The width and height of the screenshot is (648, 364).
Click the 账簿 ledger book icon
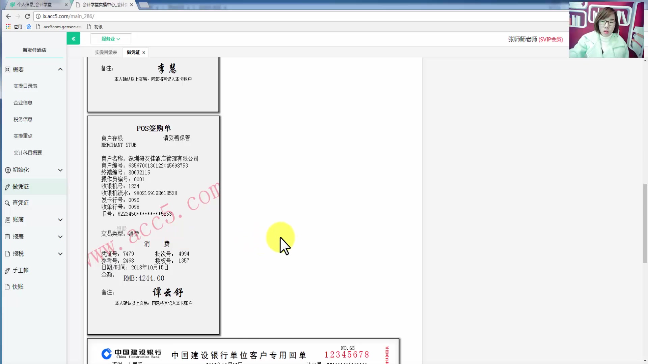tap(7, 220)
